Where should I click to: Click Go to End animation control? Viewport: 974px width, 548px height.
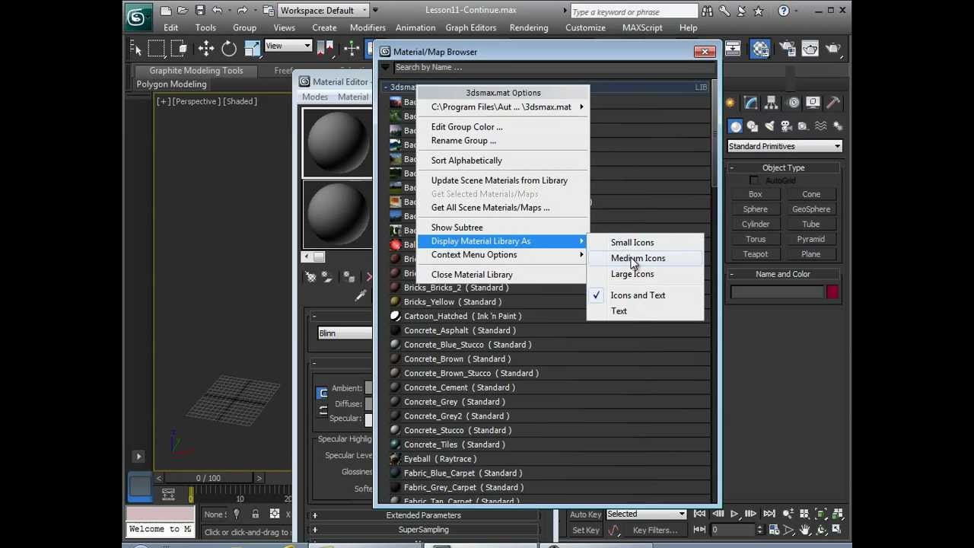coord(769,515)
